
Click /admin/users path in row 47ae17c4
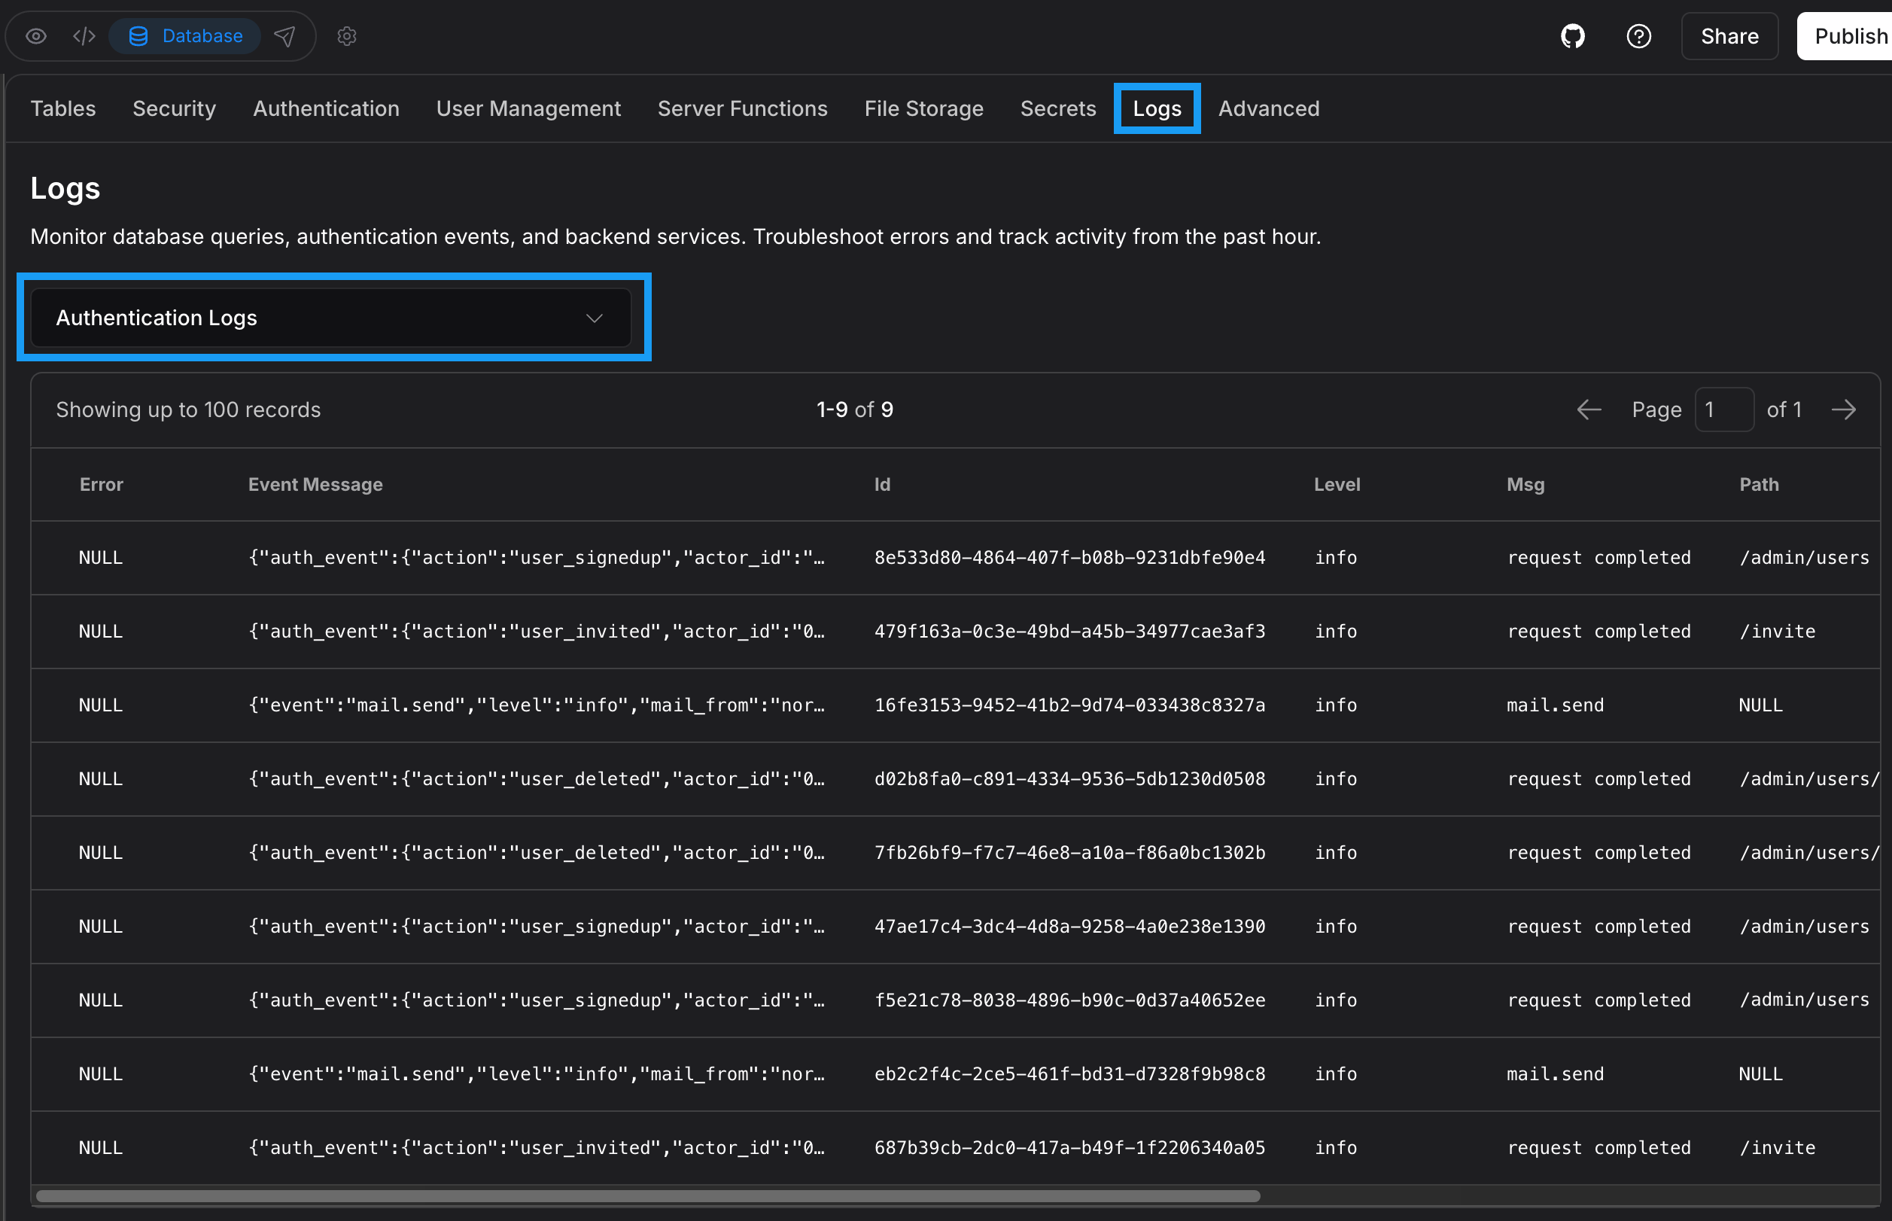click(1804, 927)
